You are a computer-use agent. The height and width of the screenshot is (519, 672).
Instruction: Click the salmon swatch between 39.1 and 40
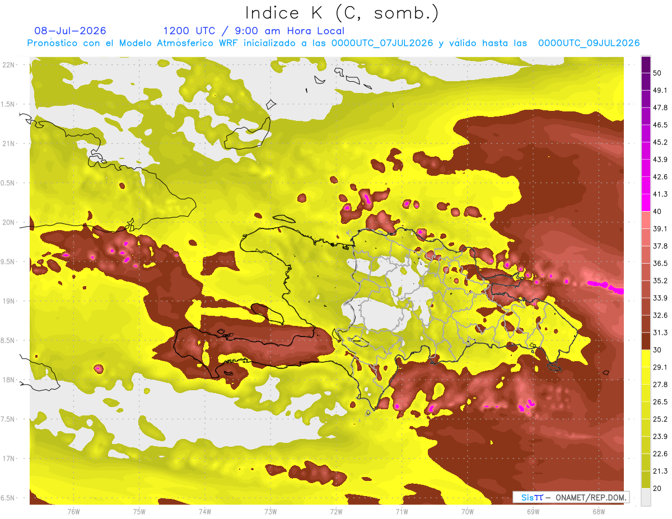pyautogui.click(x=646, y=220)
